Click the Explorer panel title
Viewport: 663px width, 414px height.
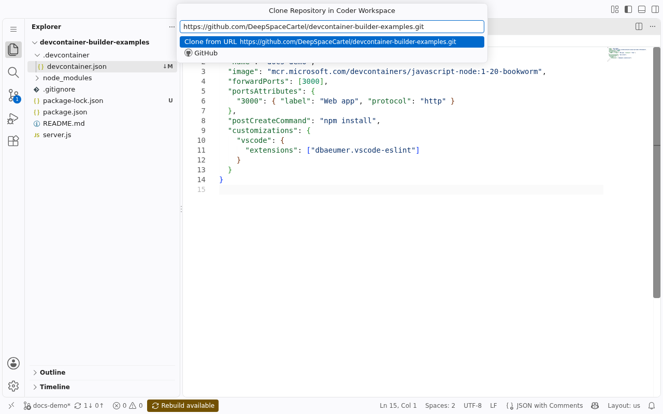[x=46, y=27]
